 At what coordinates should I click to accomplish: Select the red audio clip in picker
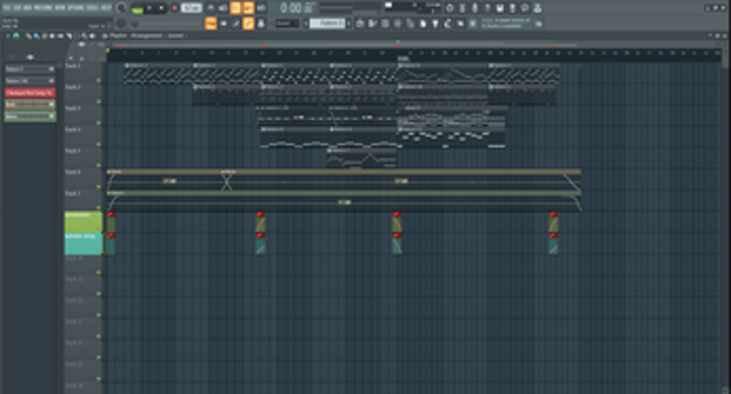click(x=30, y=93)
